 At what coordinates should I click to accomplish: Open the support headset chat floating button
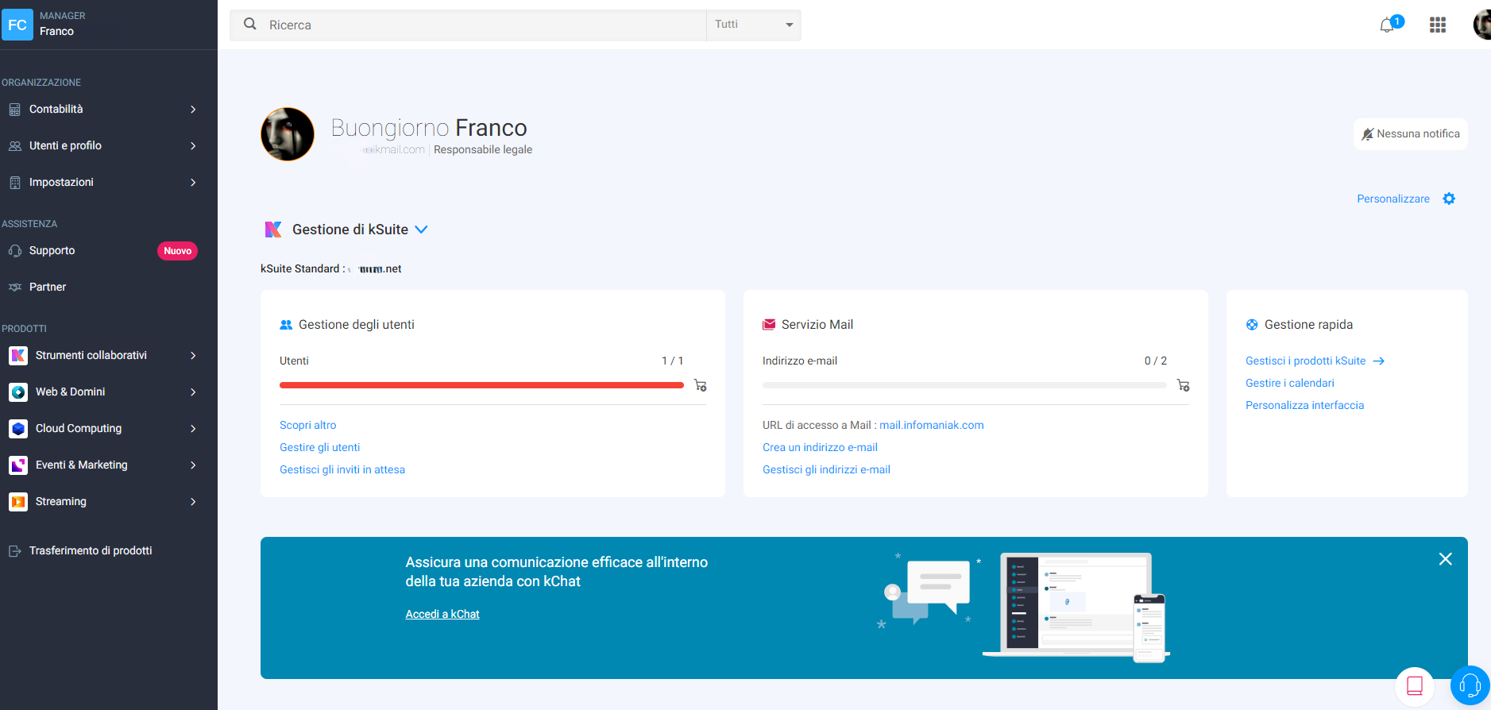[x=1470, y=685]
